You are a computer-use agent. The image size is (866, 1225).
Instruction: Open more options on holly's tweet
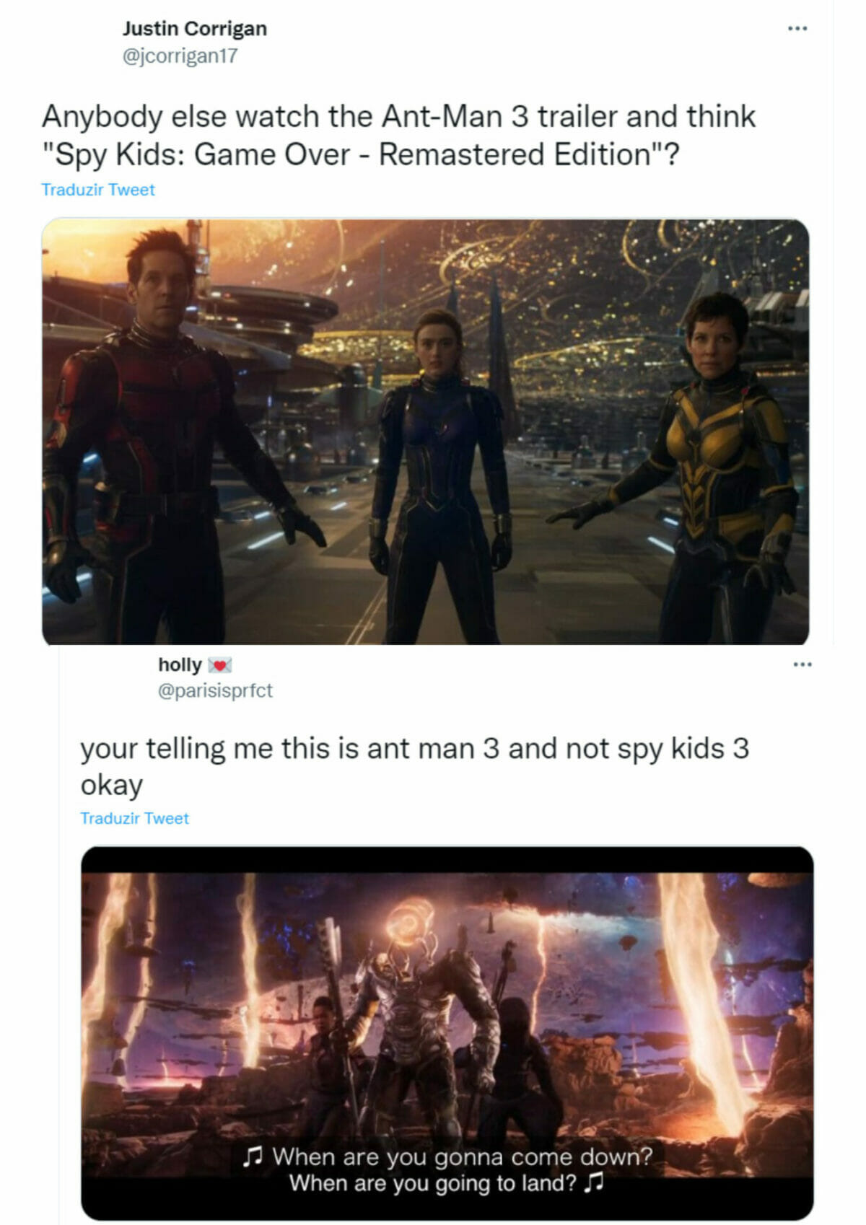[802, 664]
